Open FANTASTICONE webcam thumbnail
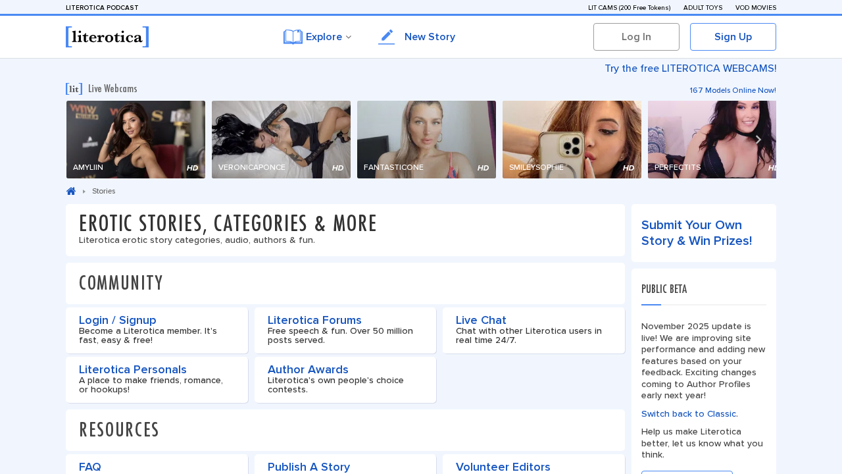 (x=426, y=140)
